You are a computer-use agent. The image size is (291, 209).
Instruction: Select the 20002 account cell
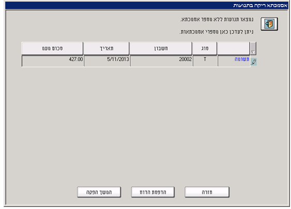click(x=161, y=61)
